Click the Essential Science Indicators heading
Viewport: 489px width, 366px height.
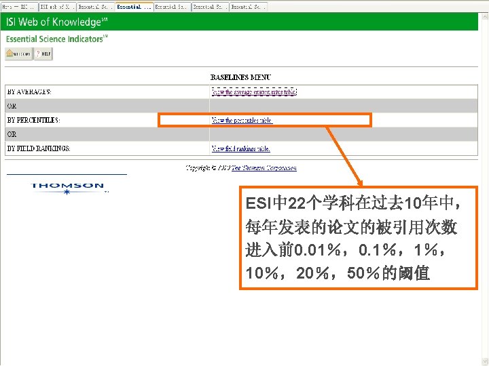point(57,39)
